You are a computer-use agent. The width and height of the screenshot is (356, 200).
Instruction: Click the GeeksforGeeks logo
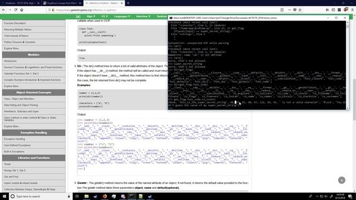tap(78, 17)
